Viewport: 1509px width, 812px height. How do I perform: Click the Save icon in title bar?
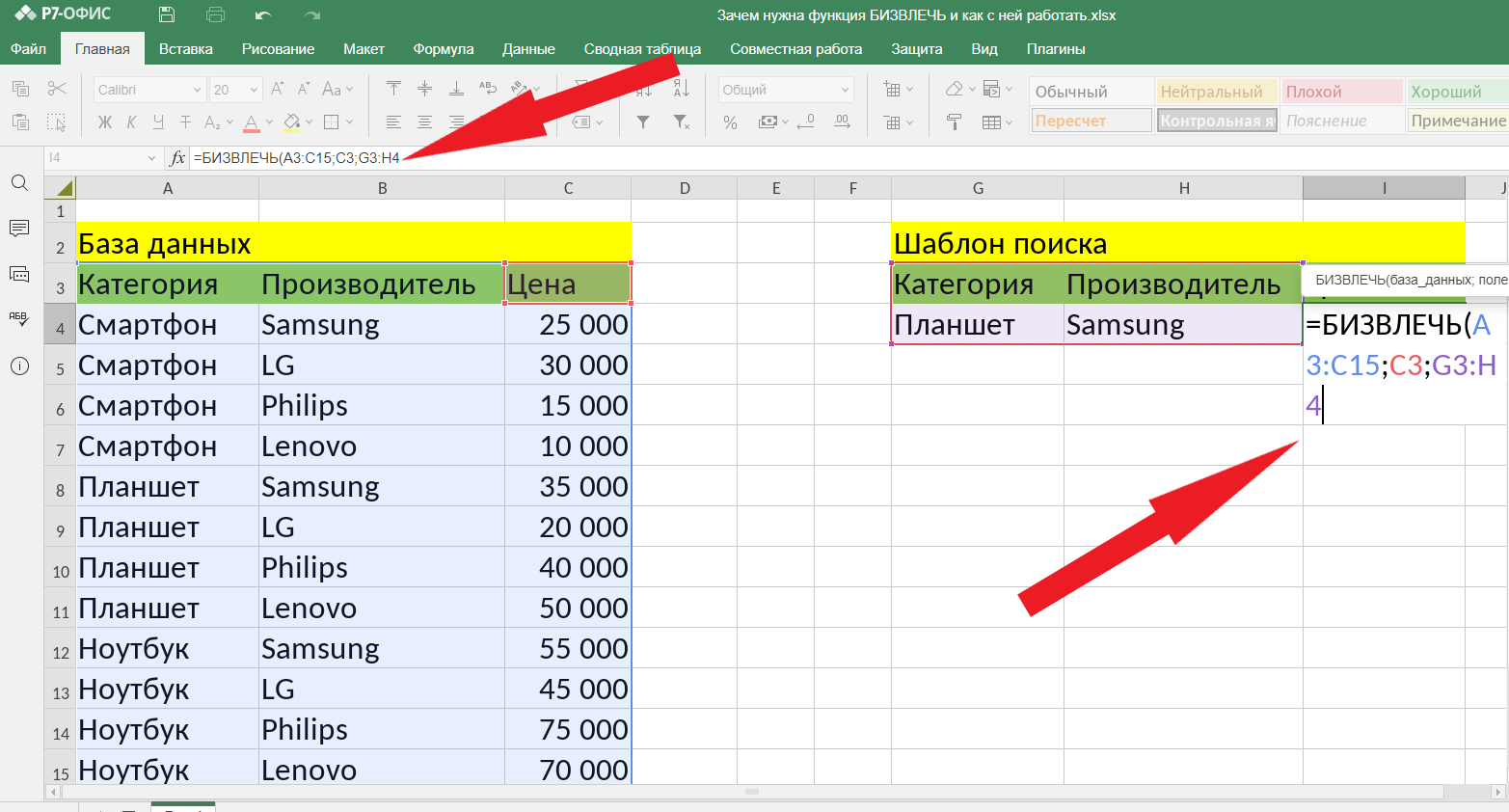[x=167, y=14]
